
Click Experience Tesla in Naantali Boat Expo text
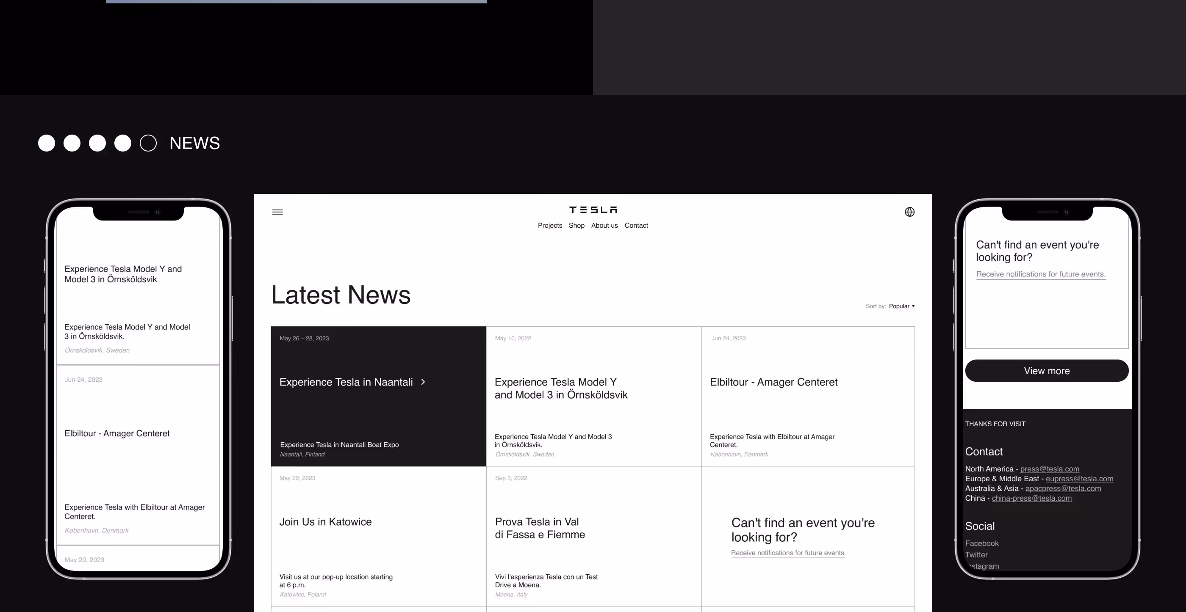[339, 445]
